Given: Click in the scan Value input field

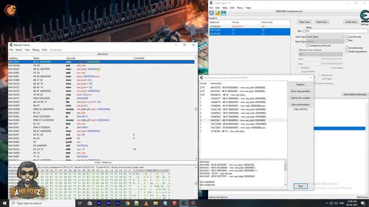Looking at the screenshot, I should pos(337,31).
